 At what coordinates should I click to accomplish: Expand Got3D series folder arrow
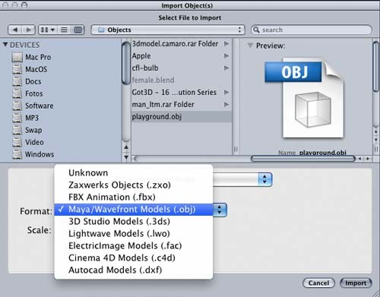(x=226, y=92)
